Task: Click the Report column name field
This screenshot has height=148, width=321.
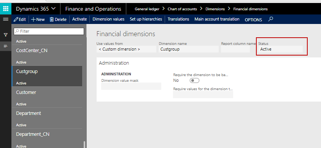Action: tap(235, 49)
